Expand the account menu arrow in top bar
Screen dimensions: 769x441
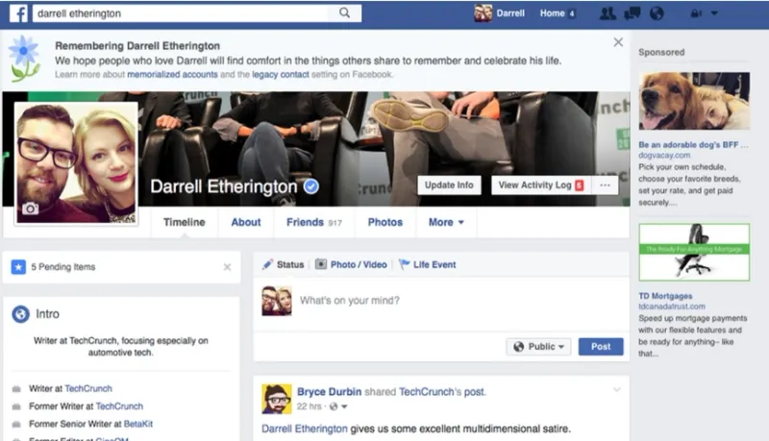click(x=714, y=13)
